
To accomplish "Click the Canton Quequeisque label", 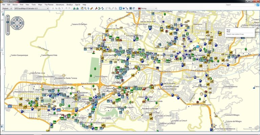I will coord(19,55).
